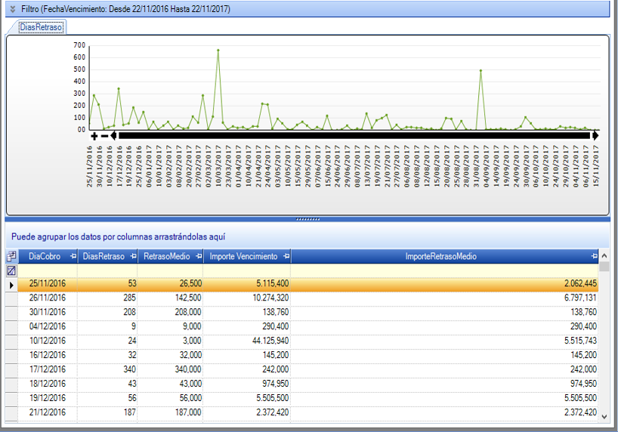Click DiasRetraso value 208
Image resolution: width=618 pixels, height=432 pixels.
click(x=129, y=312)
